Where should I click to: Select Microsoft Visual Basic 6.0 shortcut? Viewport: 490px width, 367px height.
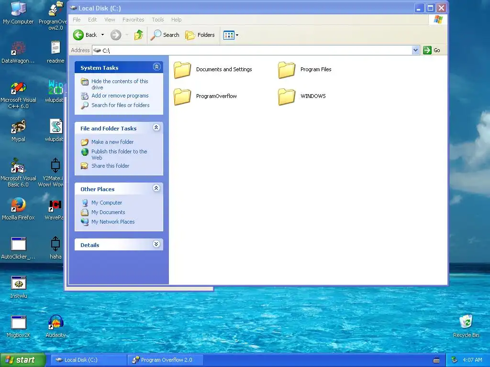(18, 173)
